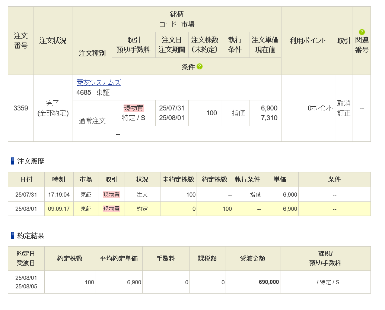The image size is (385, 310).
Task: Select order period 25/08/01 in summary
Action: [x=172, y=118]
